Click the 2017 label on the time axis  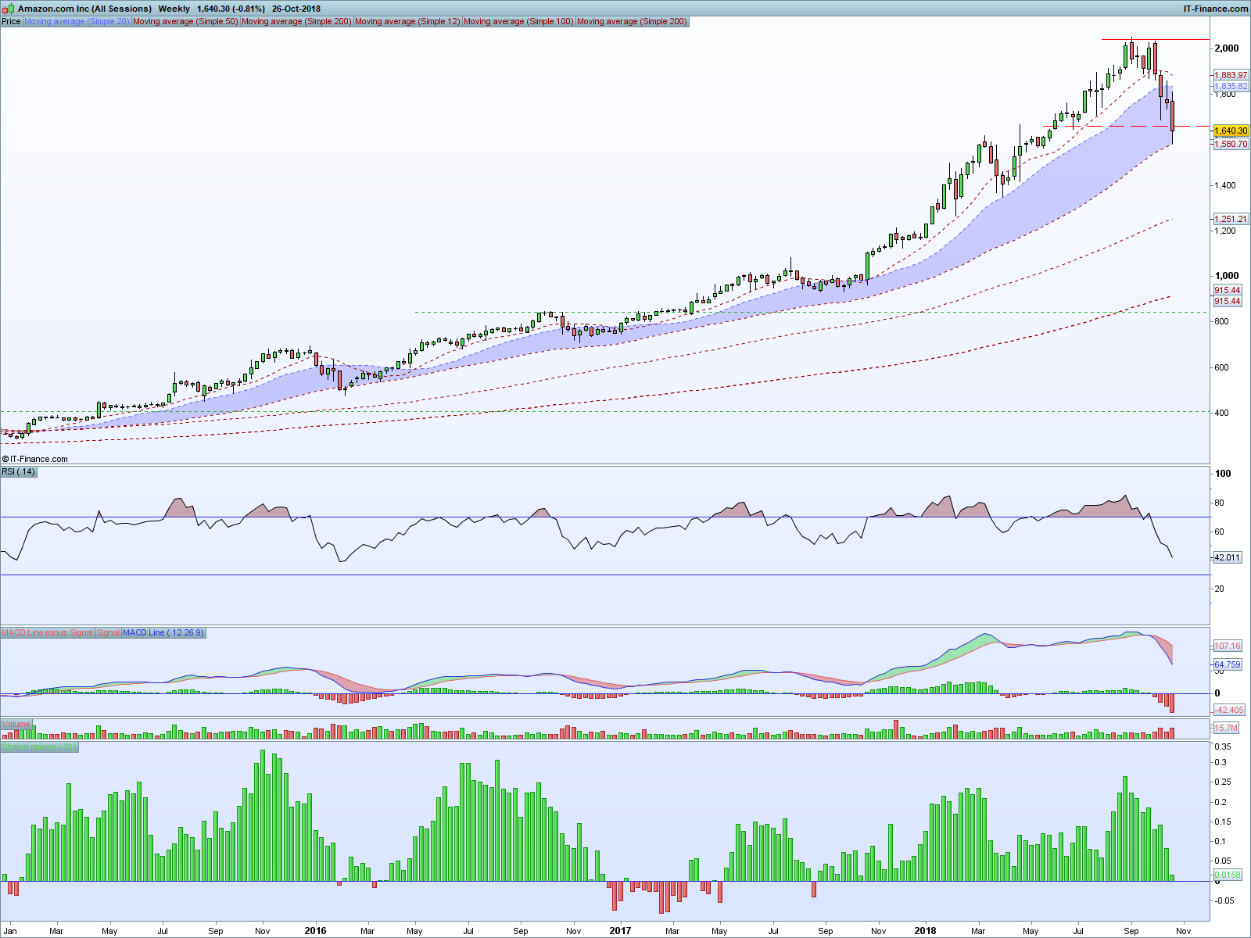pyautogui.click(x=620, y=930)
